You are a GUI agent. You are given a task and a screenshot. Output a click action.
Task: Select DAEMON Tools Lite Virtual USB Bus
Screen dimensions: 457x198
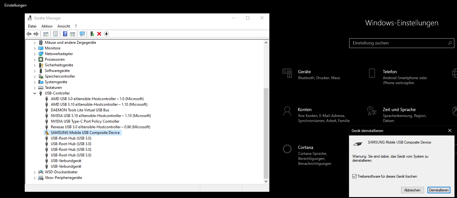click(80, 110)
